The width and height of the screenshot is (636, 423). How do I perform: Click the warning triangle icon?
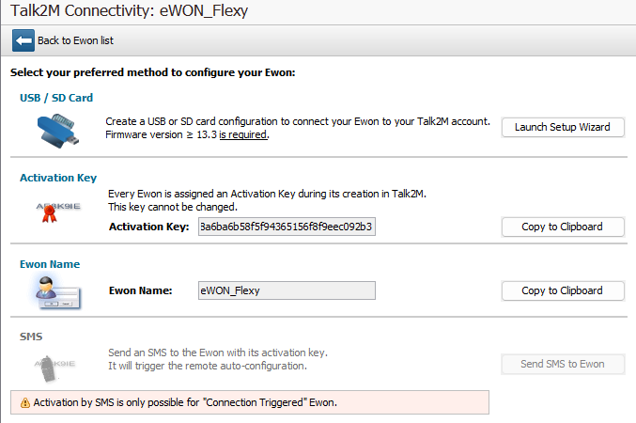[24, 402]
